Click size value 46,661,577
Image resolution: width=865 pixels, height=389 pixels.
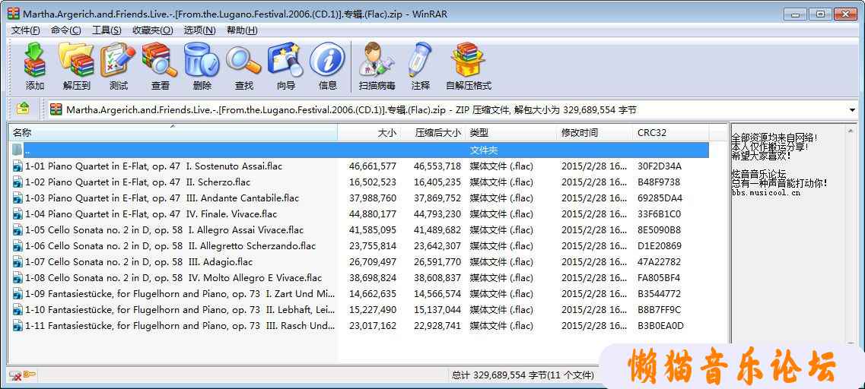point(372,166)
